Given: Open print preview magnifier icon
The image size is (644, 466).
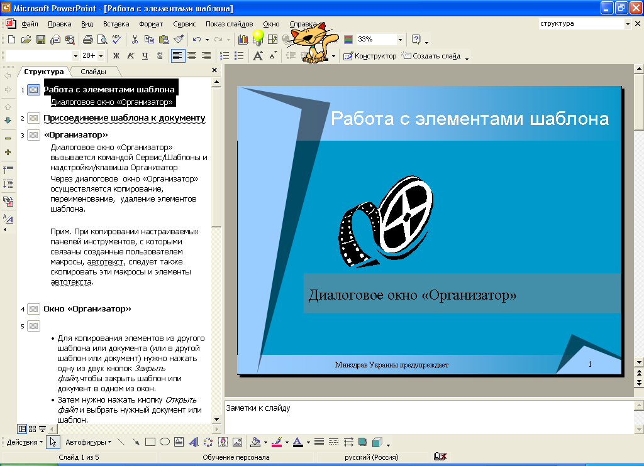Looking at the screenshot, I should [102, 40].
